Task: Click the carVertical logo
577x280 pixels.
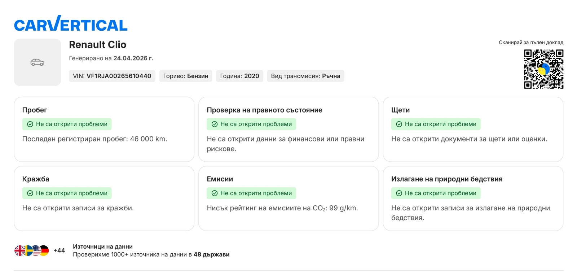Action: point(71,24)
